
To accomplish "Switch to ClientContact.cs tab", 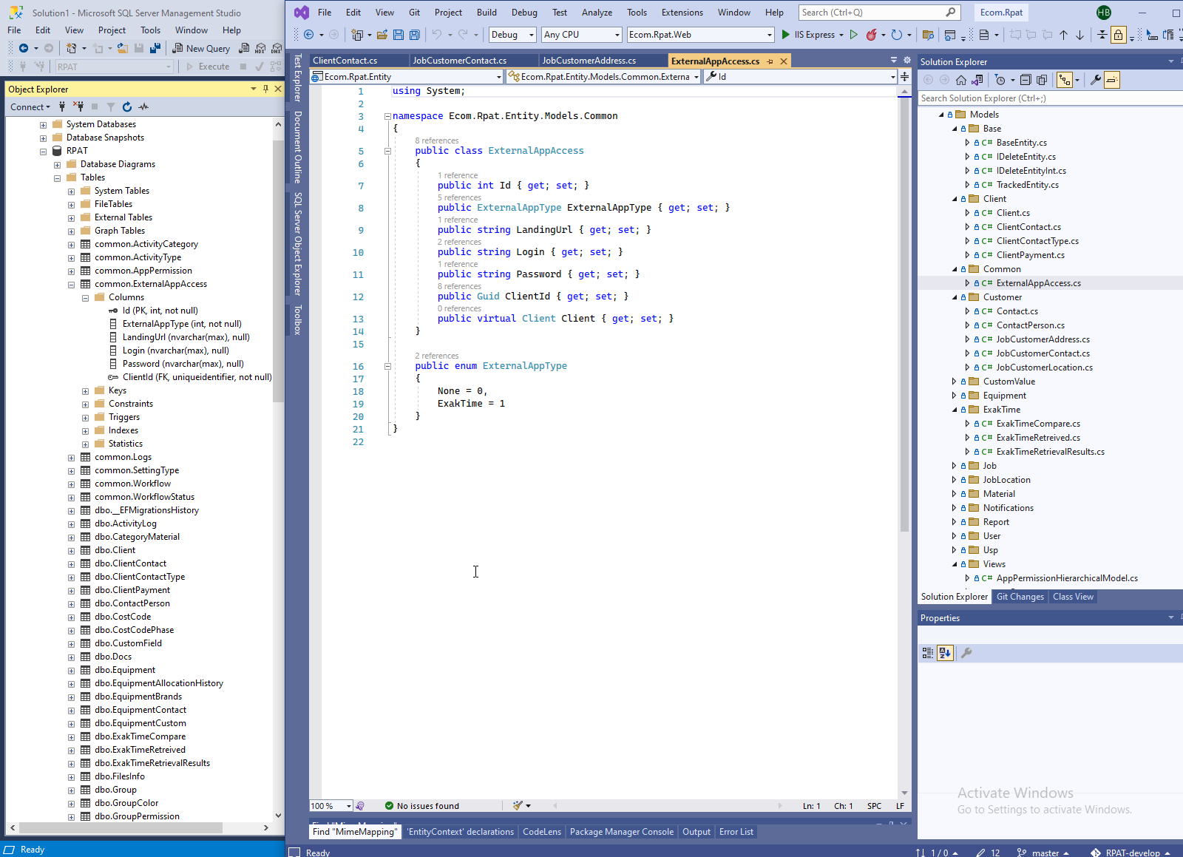I will (x=345, y=61).
